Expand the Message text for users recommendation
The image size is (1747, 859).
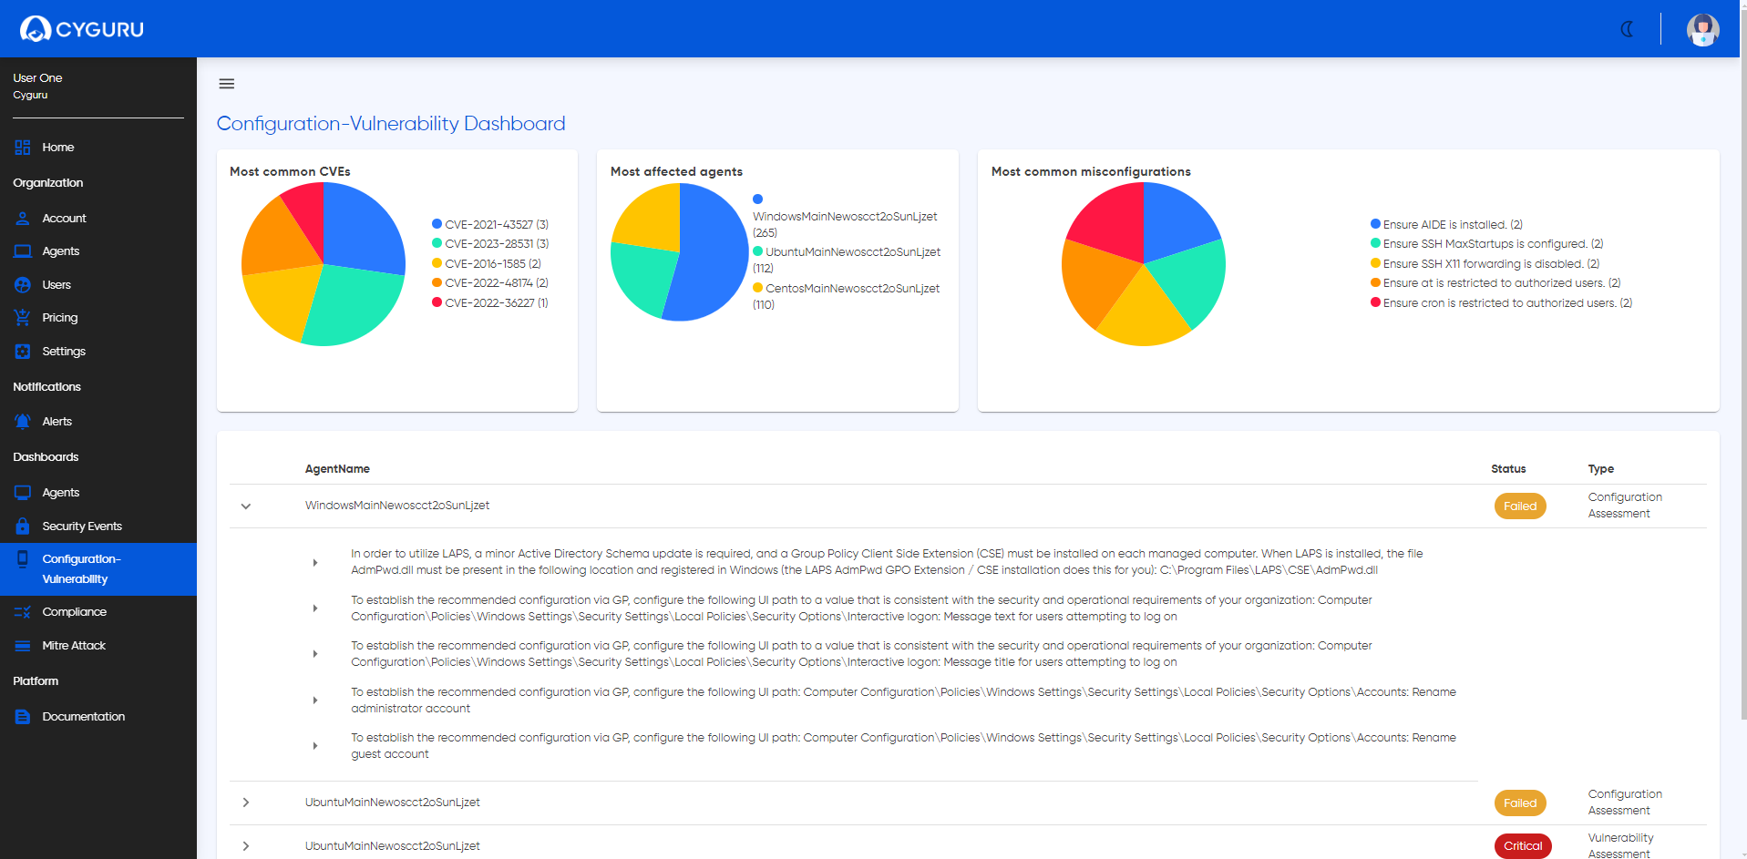[x=315, y=608]
